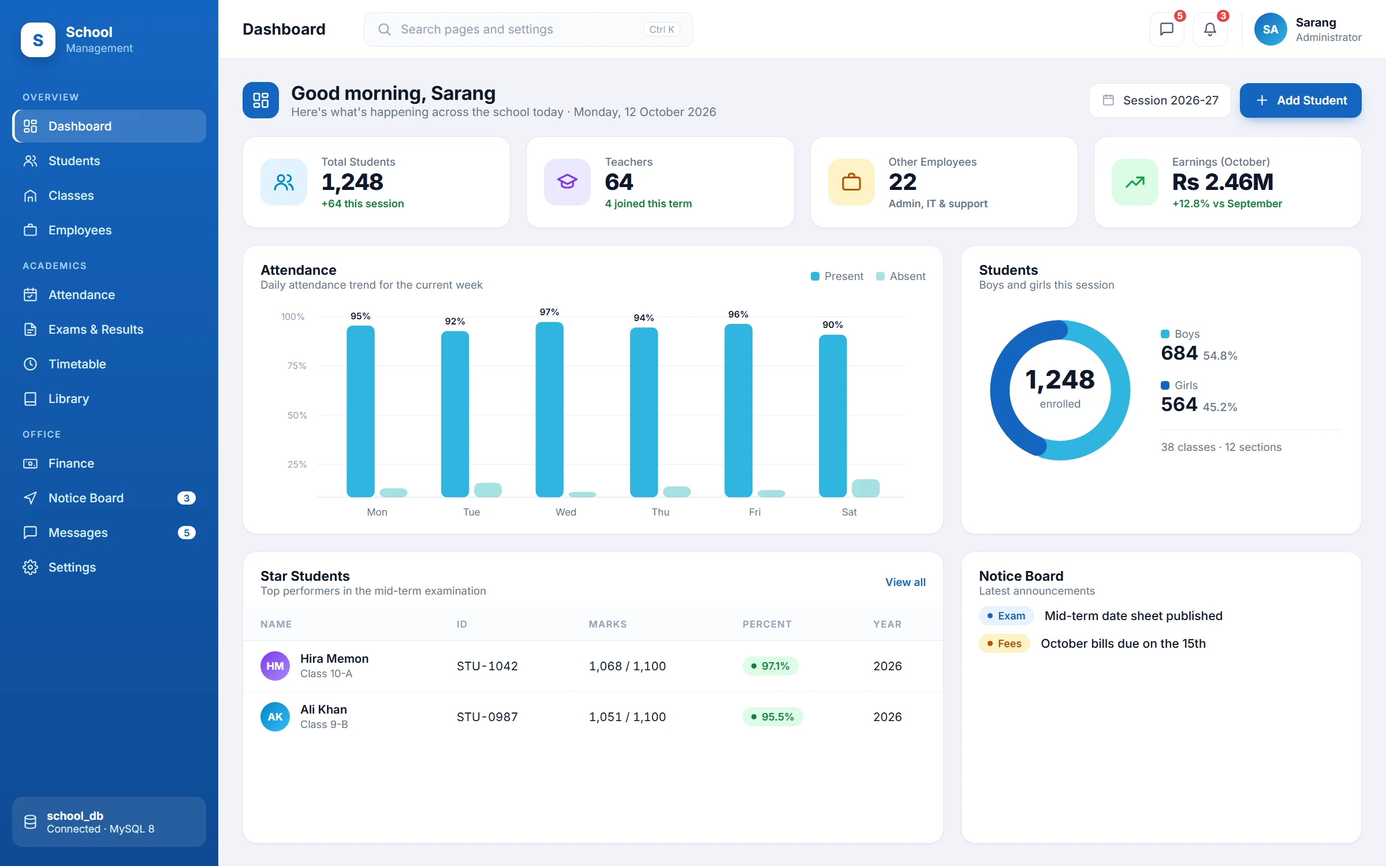Click the AK avatar for Ali Khan
This screenshot has height=866, width=1386.
click(275, 717)
